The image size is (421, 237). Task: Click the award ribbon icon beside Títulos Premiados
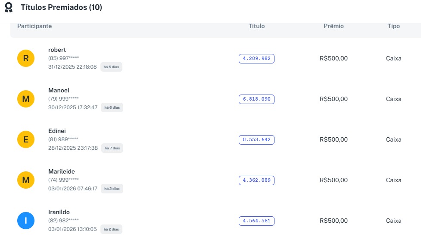[9, 8]
